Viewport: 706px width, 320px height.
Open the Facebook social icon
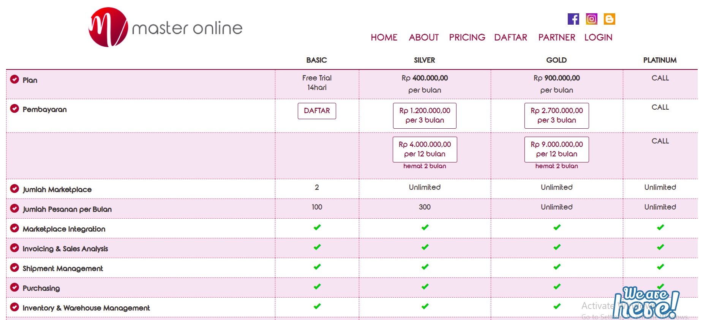click(x=573, y=19)
